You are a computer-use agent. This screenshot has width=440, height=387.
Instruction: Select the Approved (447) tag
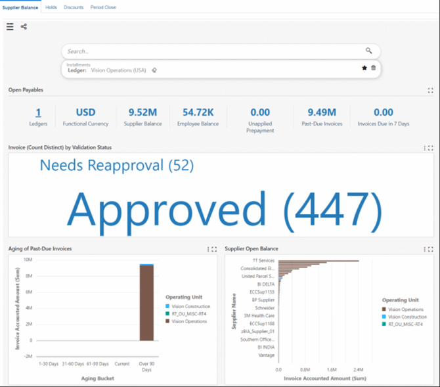224,207
